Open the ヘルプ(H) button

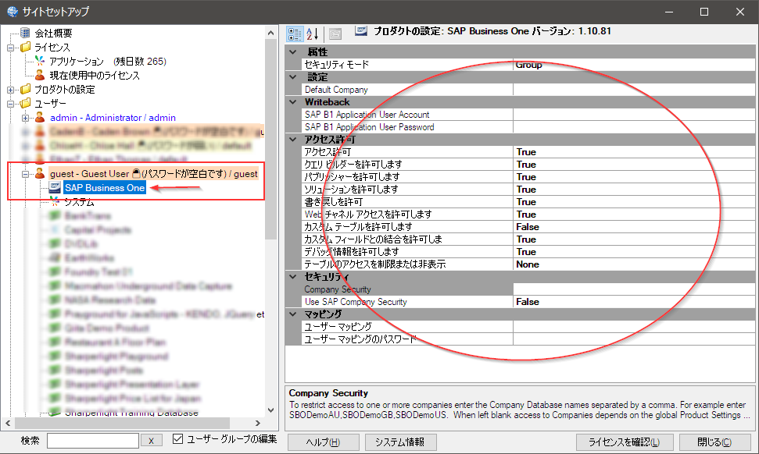(324, 442)
